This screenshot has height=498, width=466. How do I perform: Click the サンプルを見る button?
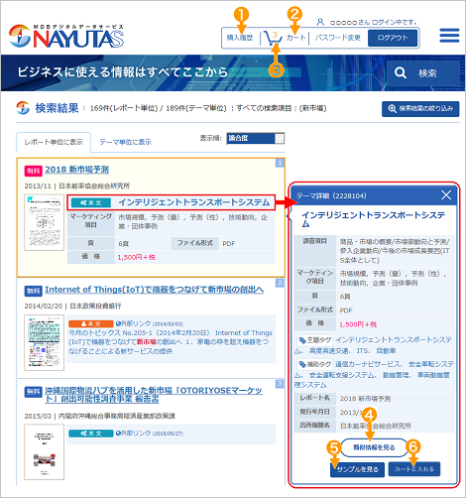pos(357,469)
